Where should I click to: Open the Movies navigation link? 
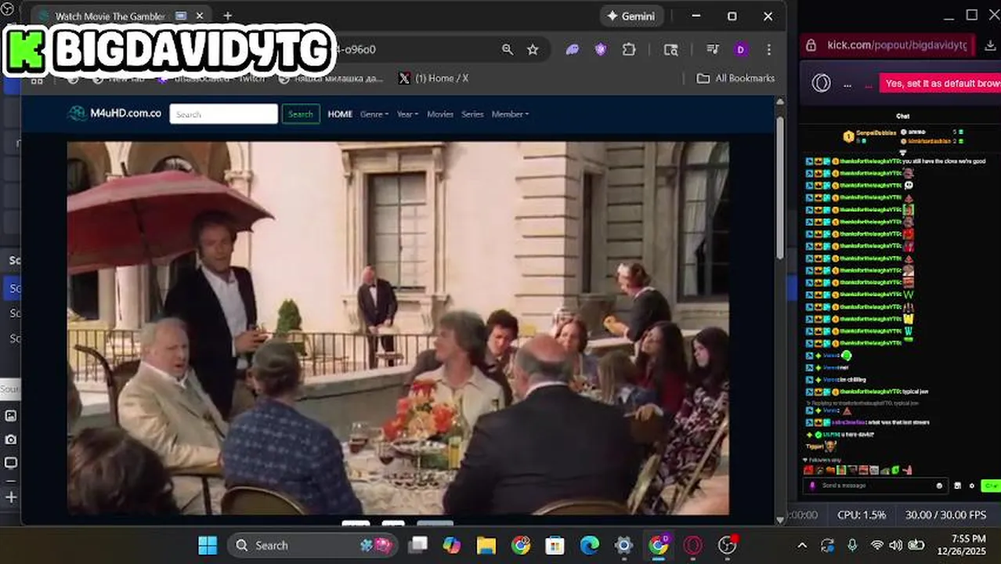[x=440, y=114]
